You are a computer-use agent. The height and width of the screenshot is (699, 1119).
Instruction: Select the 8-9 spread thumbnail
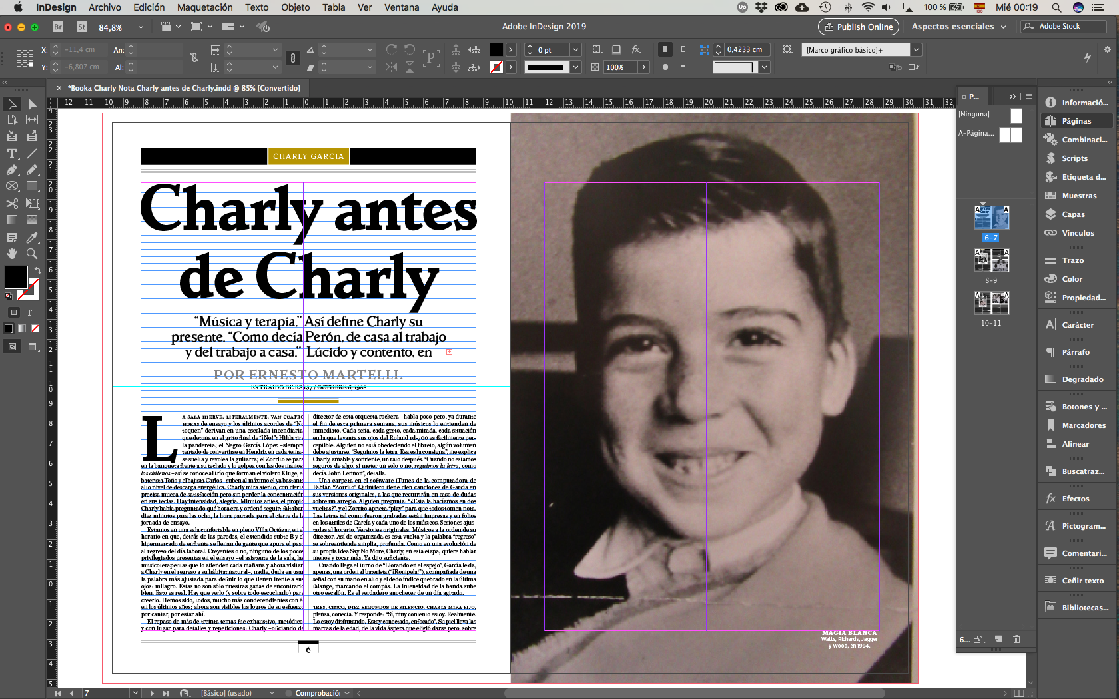point(992,260)
